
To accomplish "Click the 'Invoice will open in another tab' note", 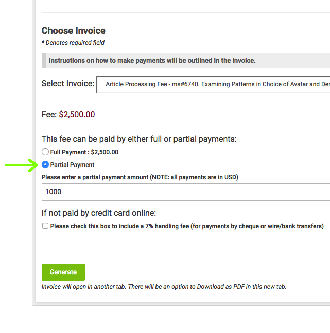I will [164, 286].
